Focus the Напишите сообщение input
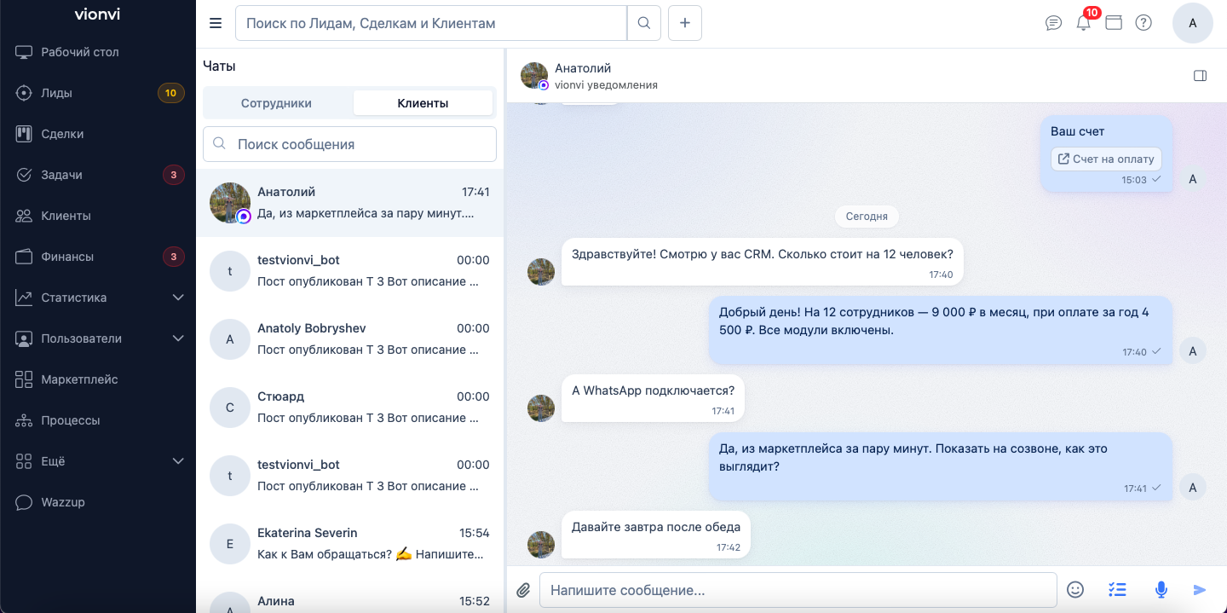1227x613 pixels. coord(798,590)
